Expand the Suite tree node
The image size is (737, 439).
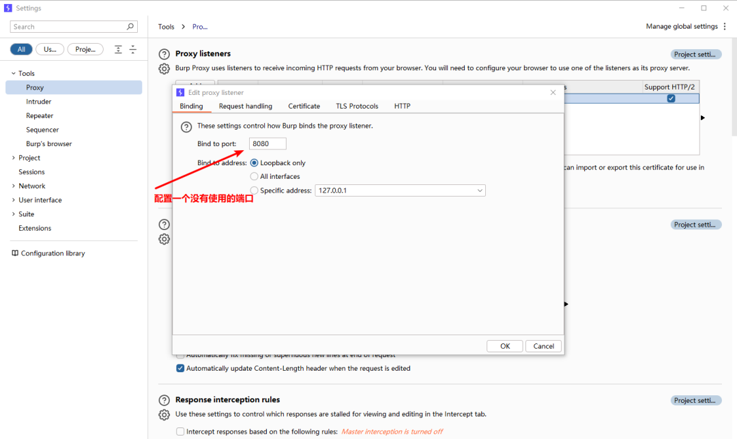(x=13, y=214)
